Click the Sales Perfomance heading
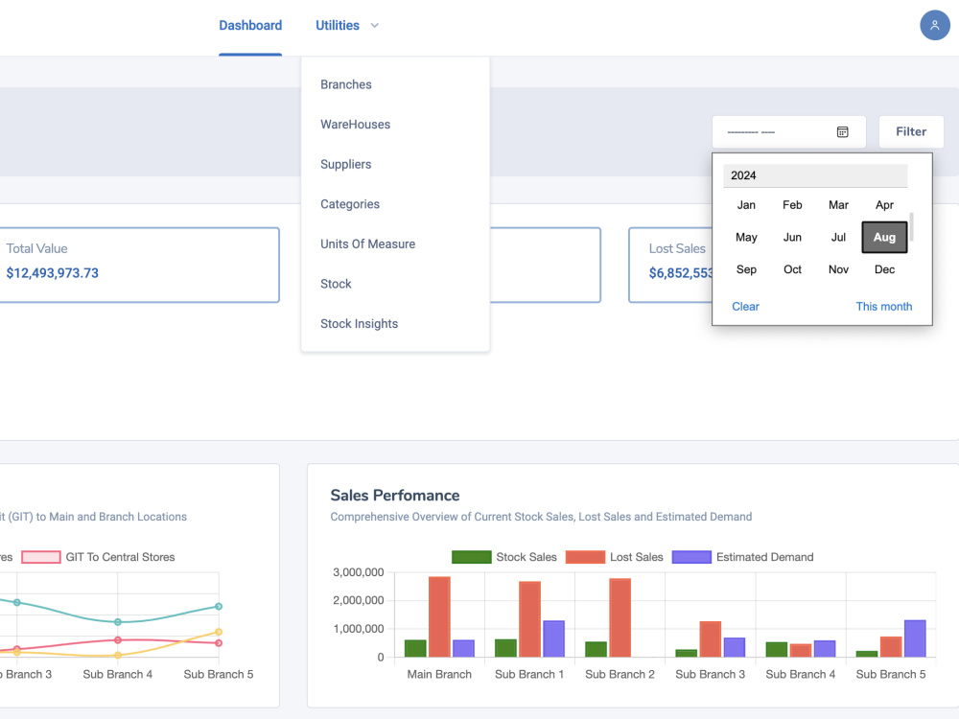This screenshot has width=959, height=719. (x=394, y=496)
